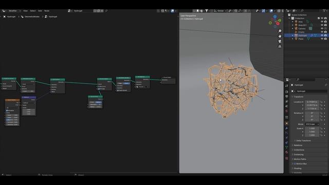329x185 pixels.
Task: Open the View menu in node editor
Action: (25, 11)
